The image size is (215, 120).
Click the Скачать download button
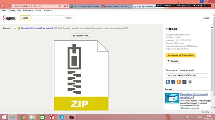tap(173, 61)
